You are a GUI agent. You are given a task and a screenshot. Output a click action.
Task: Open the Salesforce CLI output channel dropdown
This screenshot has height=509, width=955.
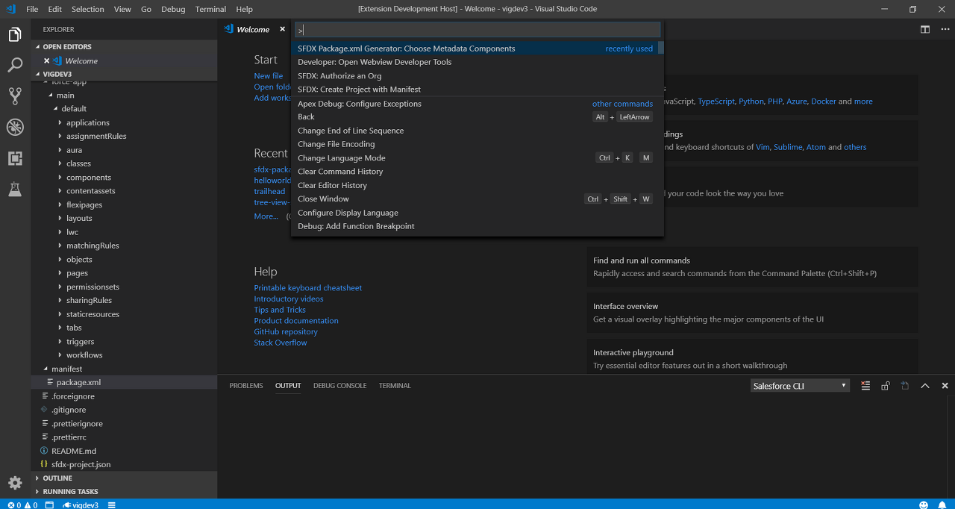point(800,386)
